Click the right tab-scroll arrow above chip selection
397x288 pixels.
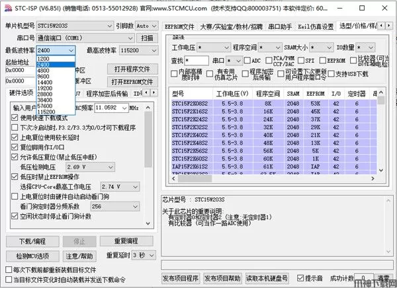click(x=389, y=26)
